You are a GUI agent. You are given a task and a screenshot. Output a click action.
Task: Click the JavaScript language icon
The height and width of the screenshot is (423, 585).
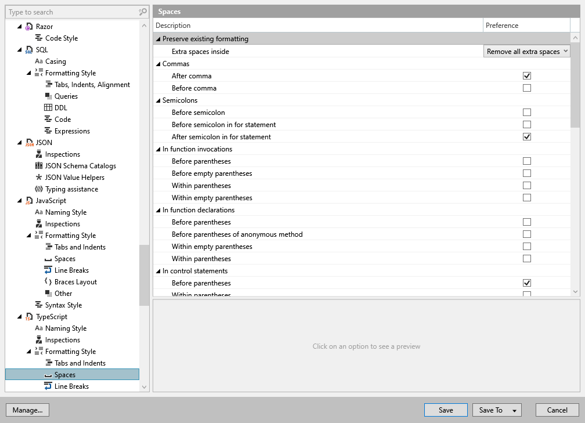pyautogui.click(x=29, y=201)
